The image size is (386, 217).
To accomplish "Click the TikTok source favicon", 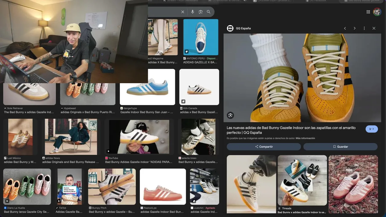I will 57,208.
